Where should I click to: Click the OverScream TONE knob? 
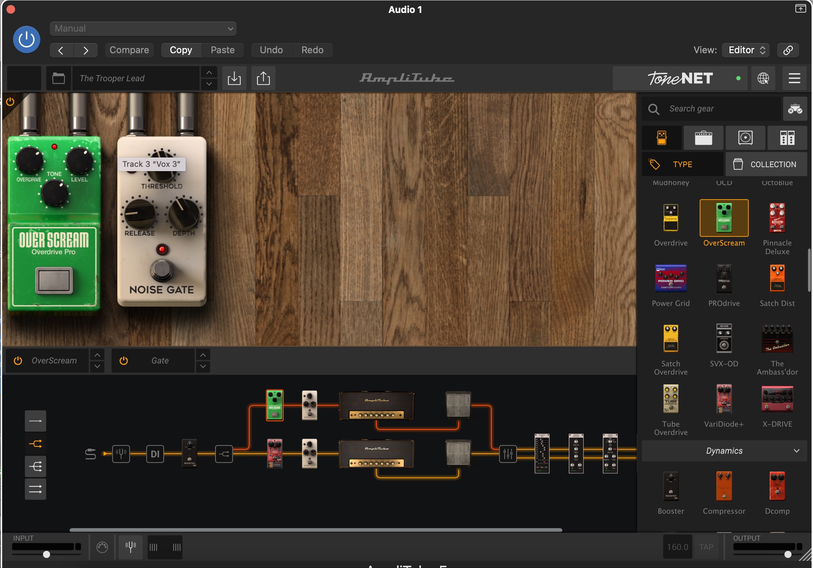[54, 193]
